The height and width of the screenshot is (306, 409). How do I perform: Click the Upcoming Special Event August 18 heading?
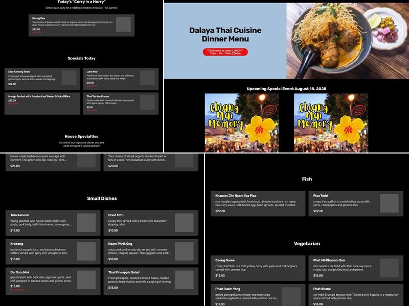point(286,89)
